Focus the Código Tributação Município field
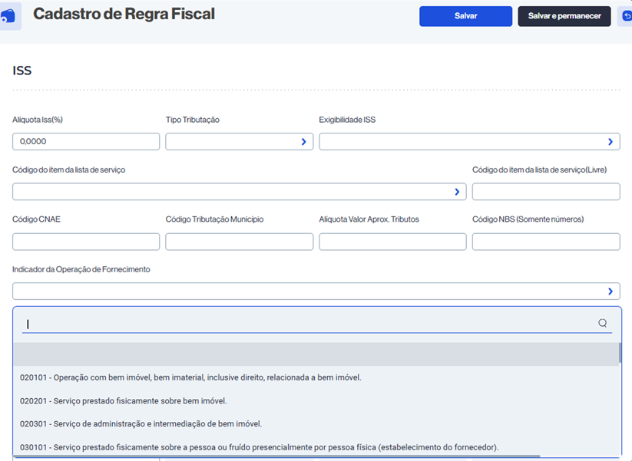Screen dimensions: 632x461 tap(239, 242)
